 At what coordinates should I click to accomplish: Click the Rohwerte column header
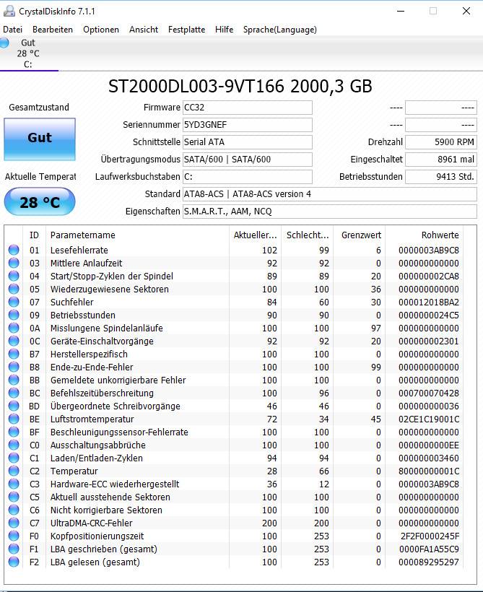click(x=425, y=235)
